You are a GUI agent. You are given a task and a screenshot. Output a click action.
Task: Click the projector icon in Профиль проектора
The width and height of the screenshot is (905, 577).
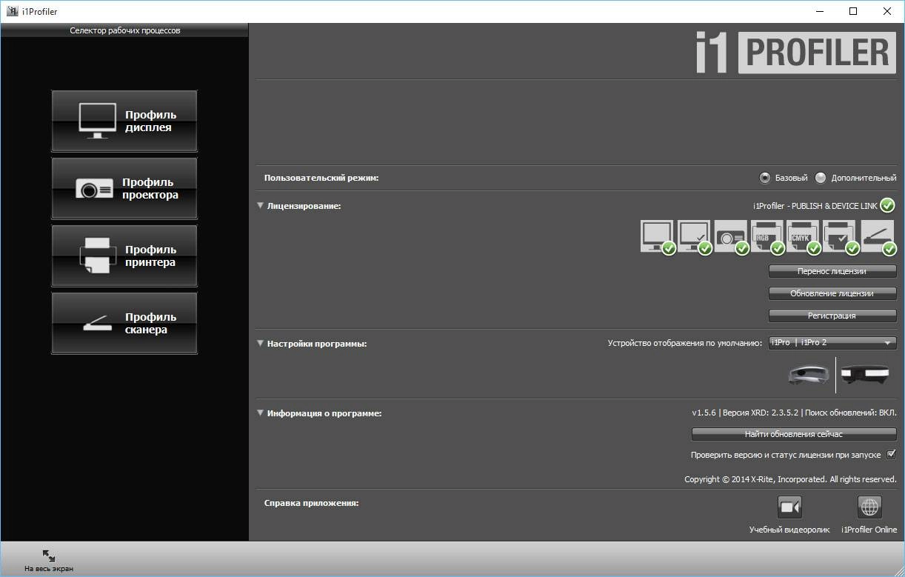[x=94, y=189]
